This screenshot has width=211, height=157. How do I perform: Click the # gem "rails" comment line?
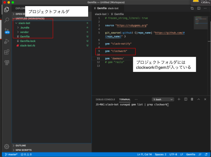115,62
